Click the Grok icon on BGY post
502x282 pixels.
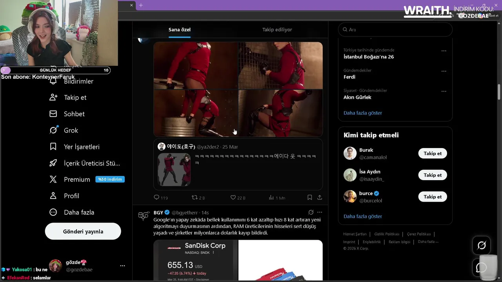point(311,212)
